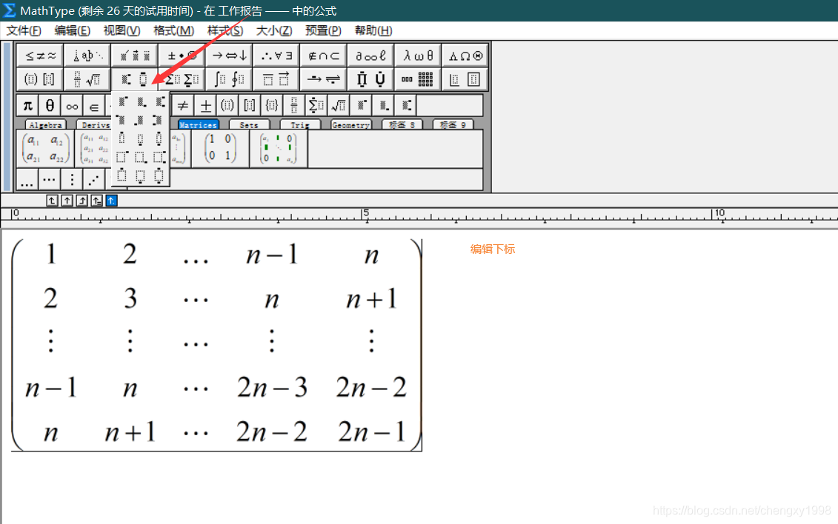
Task: Switch to the Trig tab
Action: (x=300, y=125)
